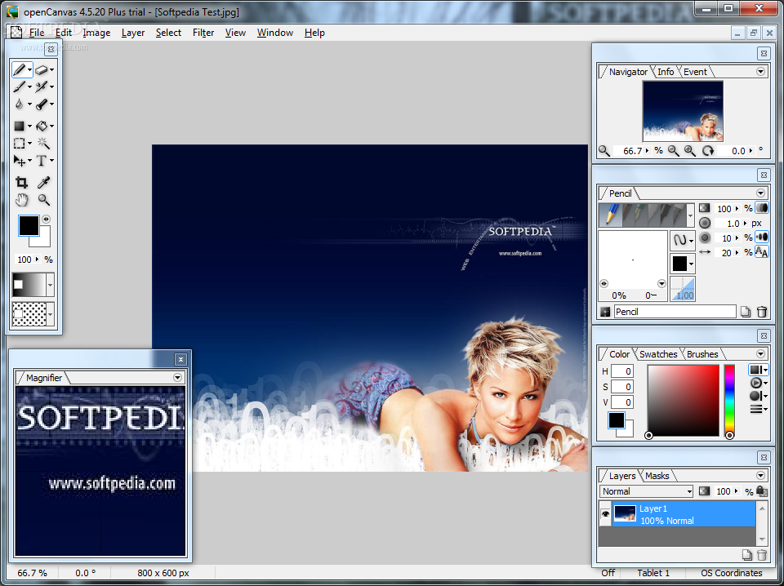Open the pattern texture dropdown in toolbox
This screenshot has width=784, height=586.
click(x=50, y=314)
